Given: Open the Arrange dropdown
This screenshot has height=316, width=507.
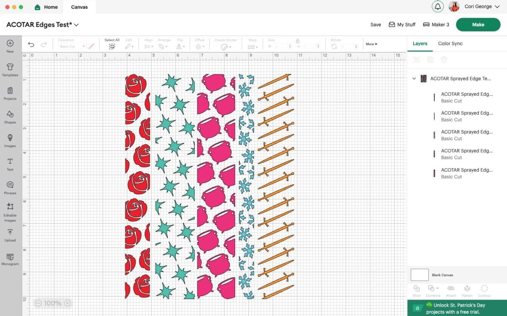Looking at the screenshot, I should 164,46.
